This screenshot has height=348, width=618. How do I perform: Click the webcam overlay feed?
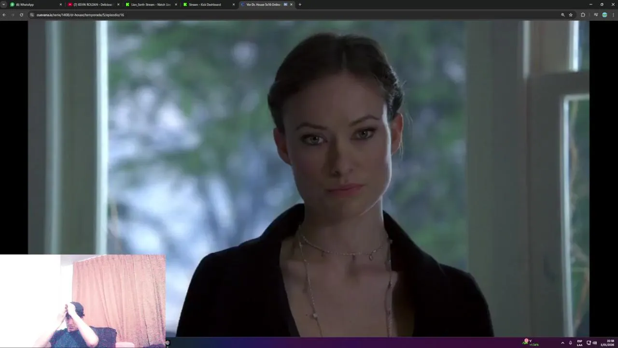click(x=83, y=301)
